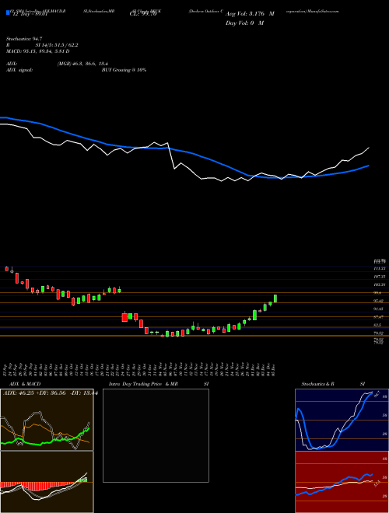389x513 pixels.
Task: Click the 99.4 price axis label
Action: [378, 293]
